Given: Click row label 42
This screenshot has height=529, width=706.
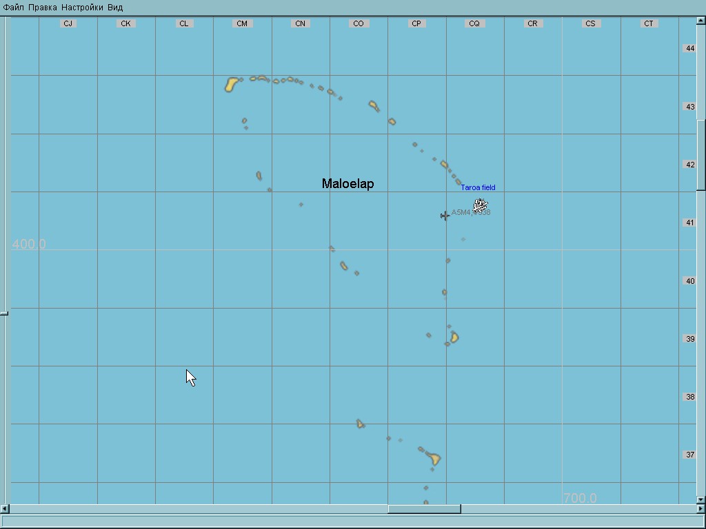Looking at the screenshot, I should pyautogui.click(x=690, y=165).
